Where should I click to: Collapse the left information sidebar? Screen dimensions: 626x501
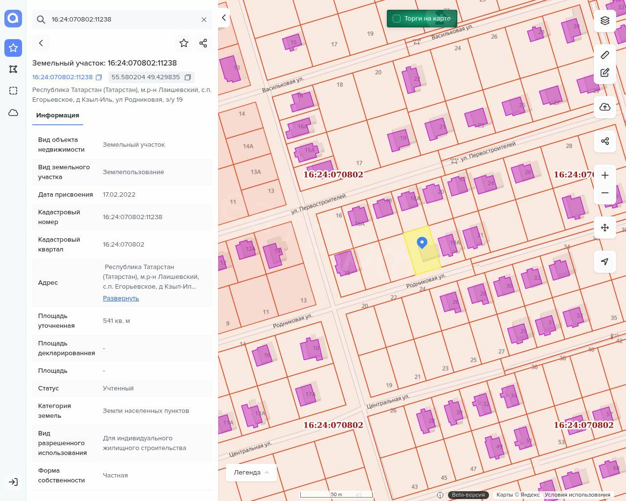224,18
